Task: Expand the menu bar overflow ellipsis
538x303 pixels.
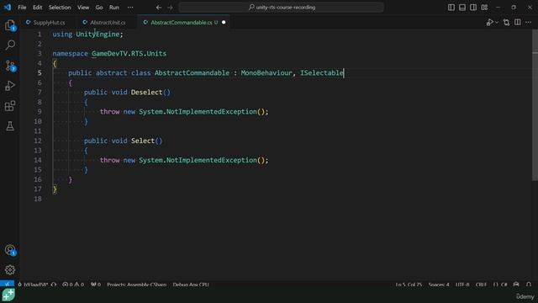Action: [130, 8]
